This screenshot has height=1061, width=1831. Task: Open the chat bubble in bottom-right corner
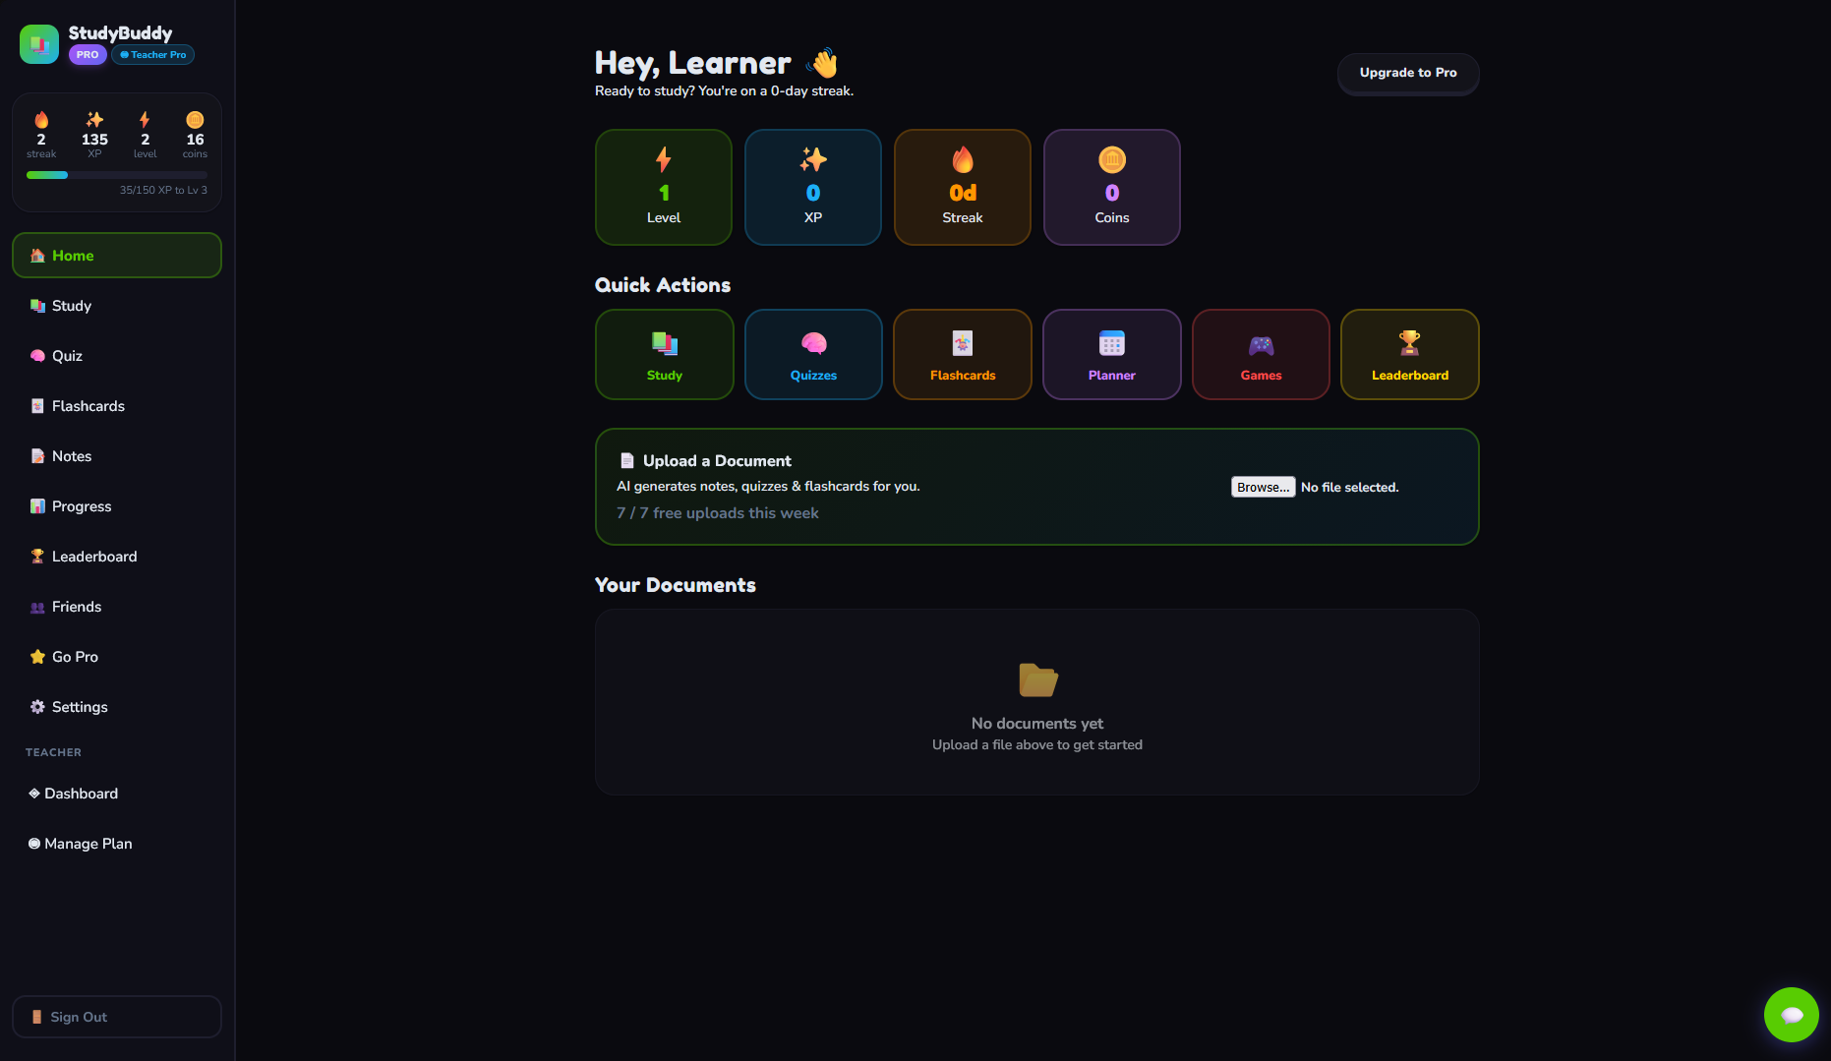tap(1792, 1014)
